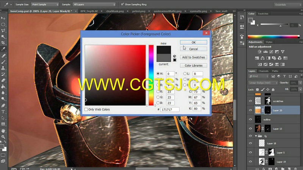This screenshot has height=170, width=303.
Task: Click Cancel in Color Picker
Action: pyautogui.click(x=194, y=49)
